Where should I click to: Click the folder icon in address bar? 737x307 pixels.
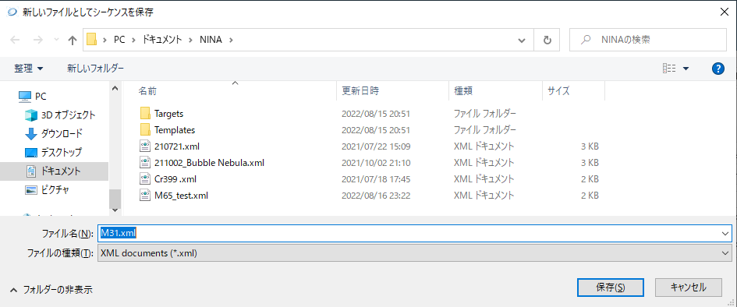tap(92, 40)
